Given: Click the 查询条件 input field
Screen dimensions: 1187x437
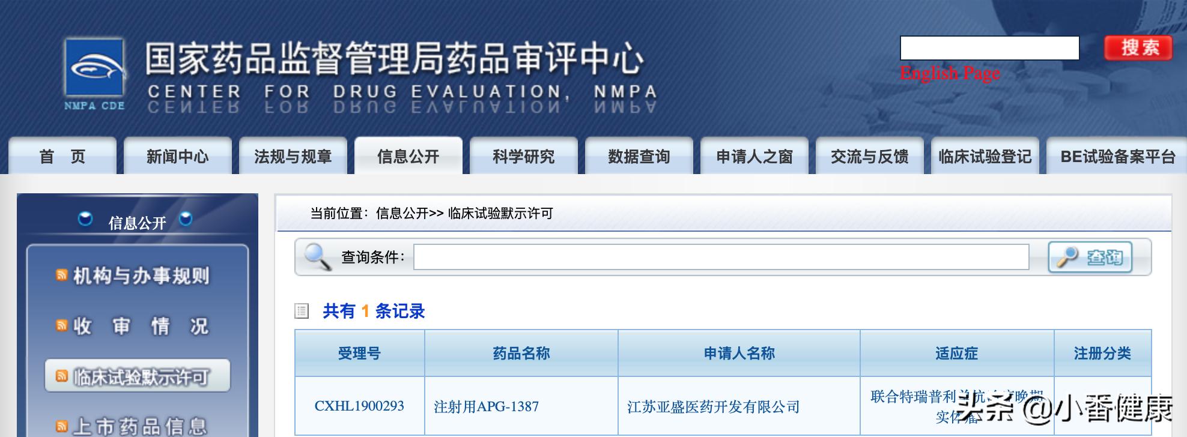Looking at the screenshot, I should pos(721,257).
